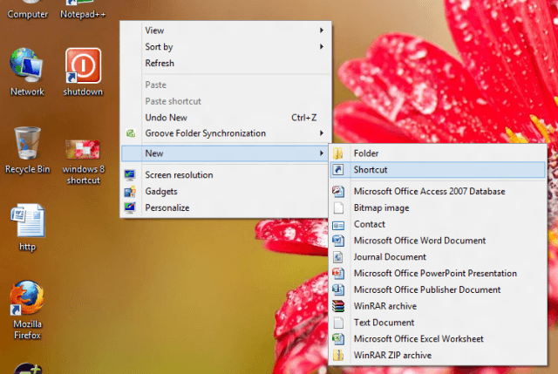Open Gadgets from the context menu
Screen dimensions: 558x374
(x=224, y=192)
